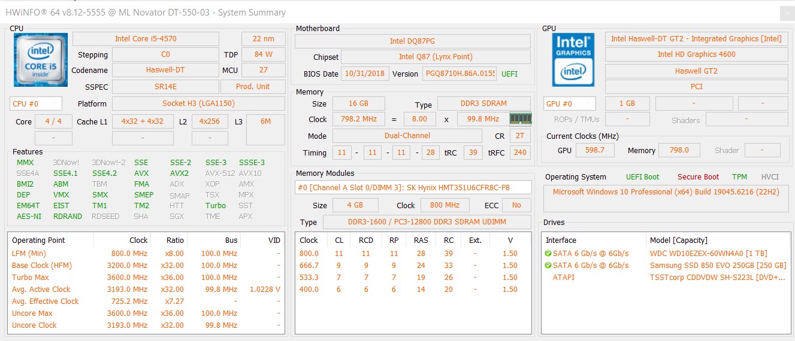Select the Uncore Max row
This screenshot has width=795, height=341.
click(146, 313)
